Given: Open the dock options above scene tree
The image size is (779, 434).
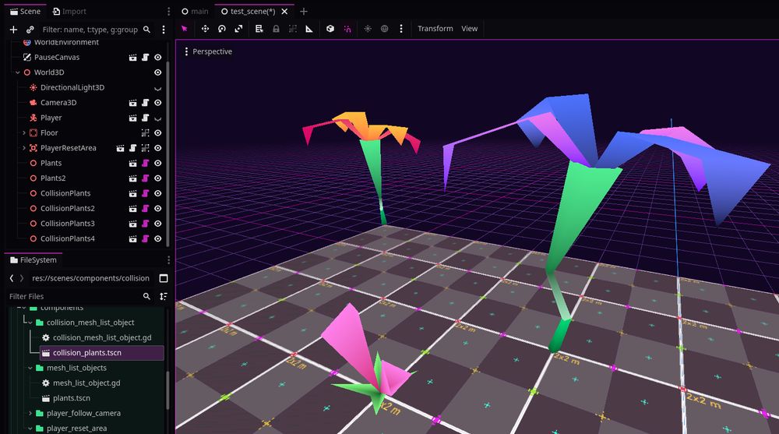Looking at the screenshot, I should coord(168,12).
